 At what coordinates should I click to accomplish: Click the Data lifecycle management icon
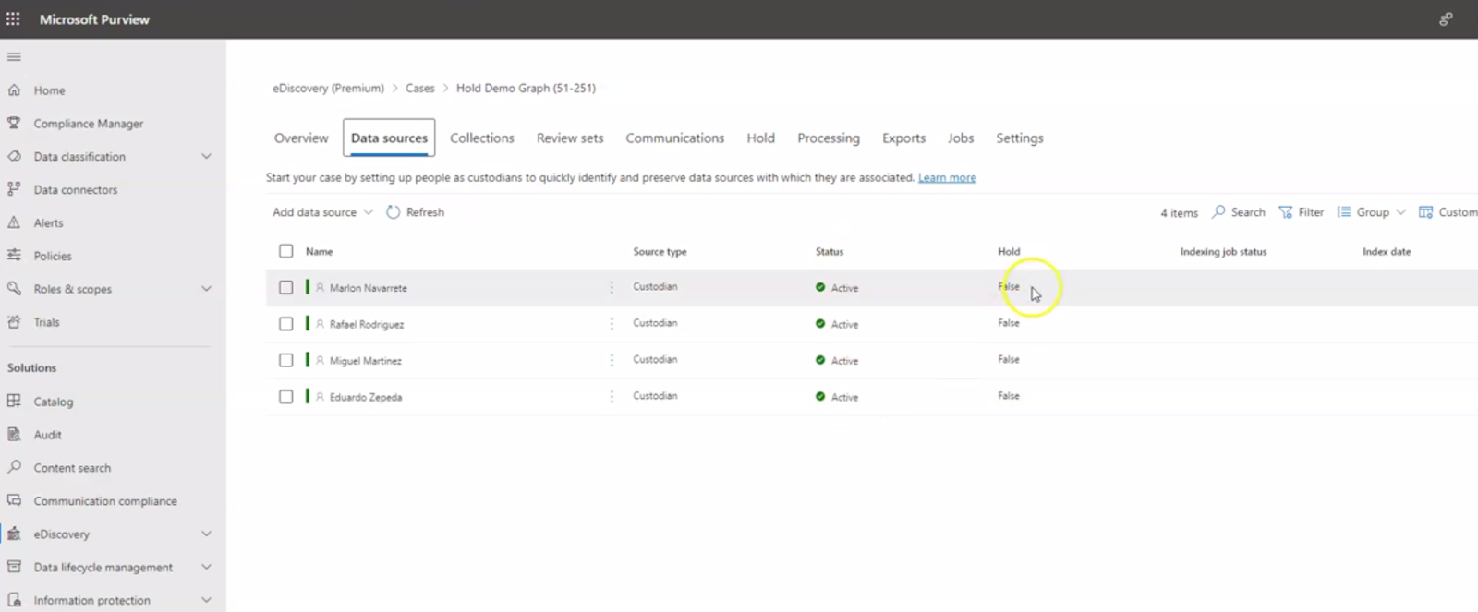[14, 567]
